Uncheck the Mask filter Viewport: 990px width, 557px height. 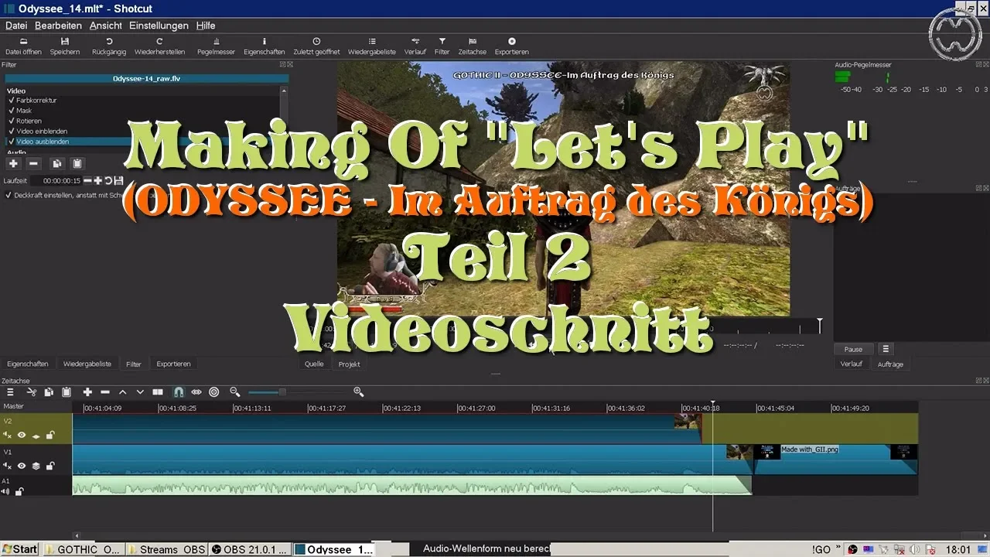click(x=11, y=111)
